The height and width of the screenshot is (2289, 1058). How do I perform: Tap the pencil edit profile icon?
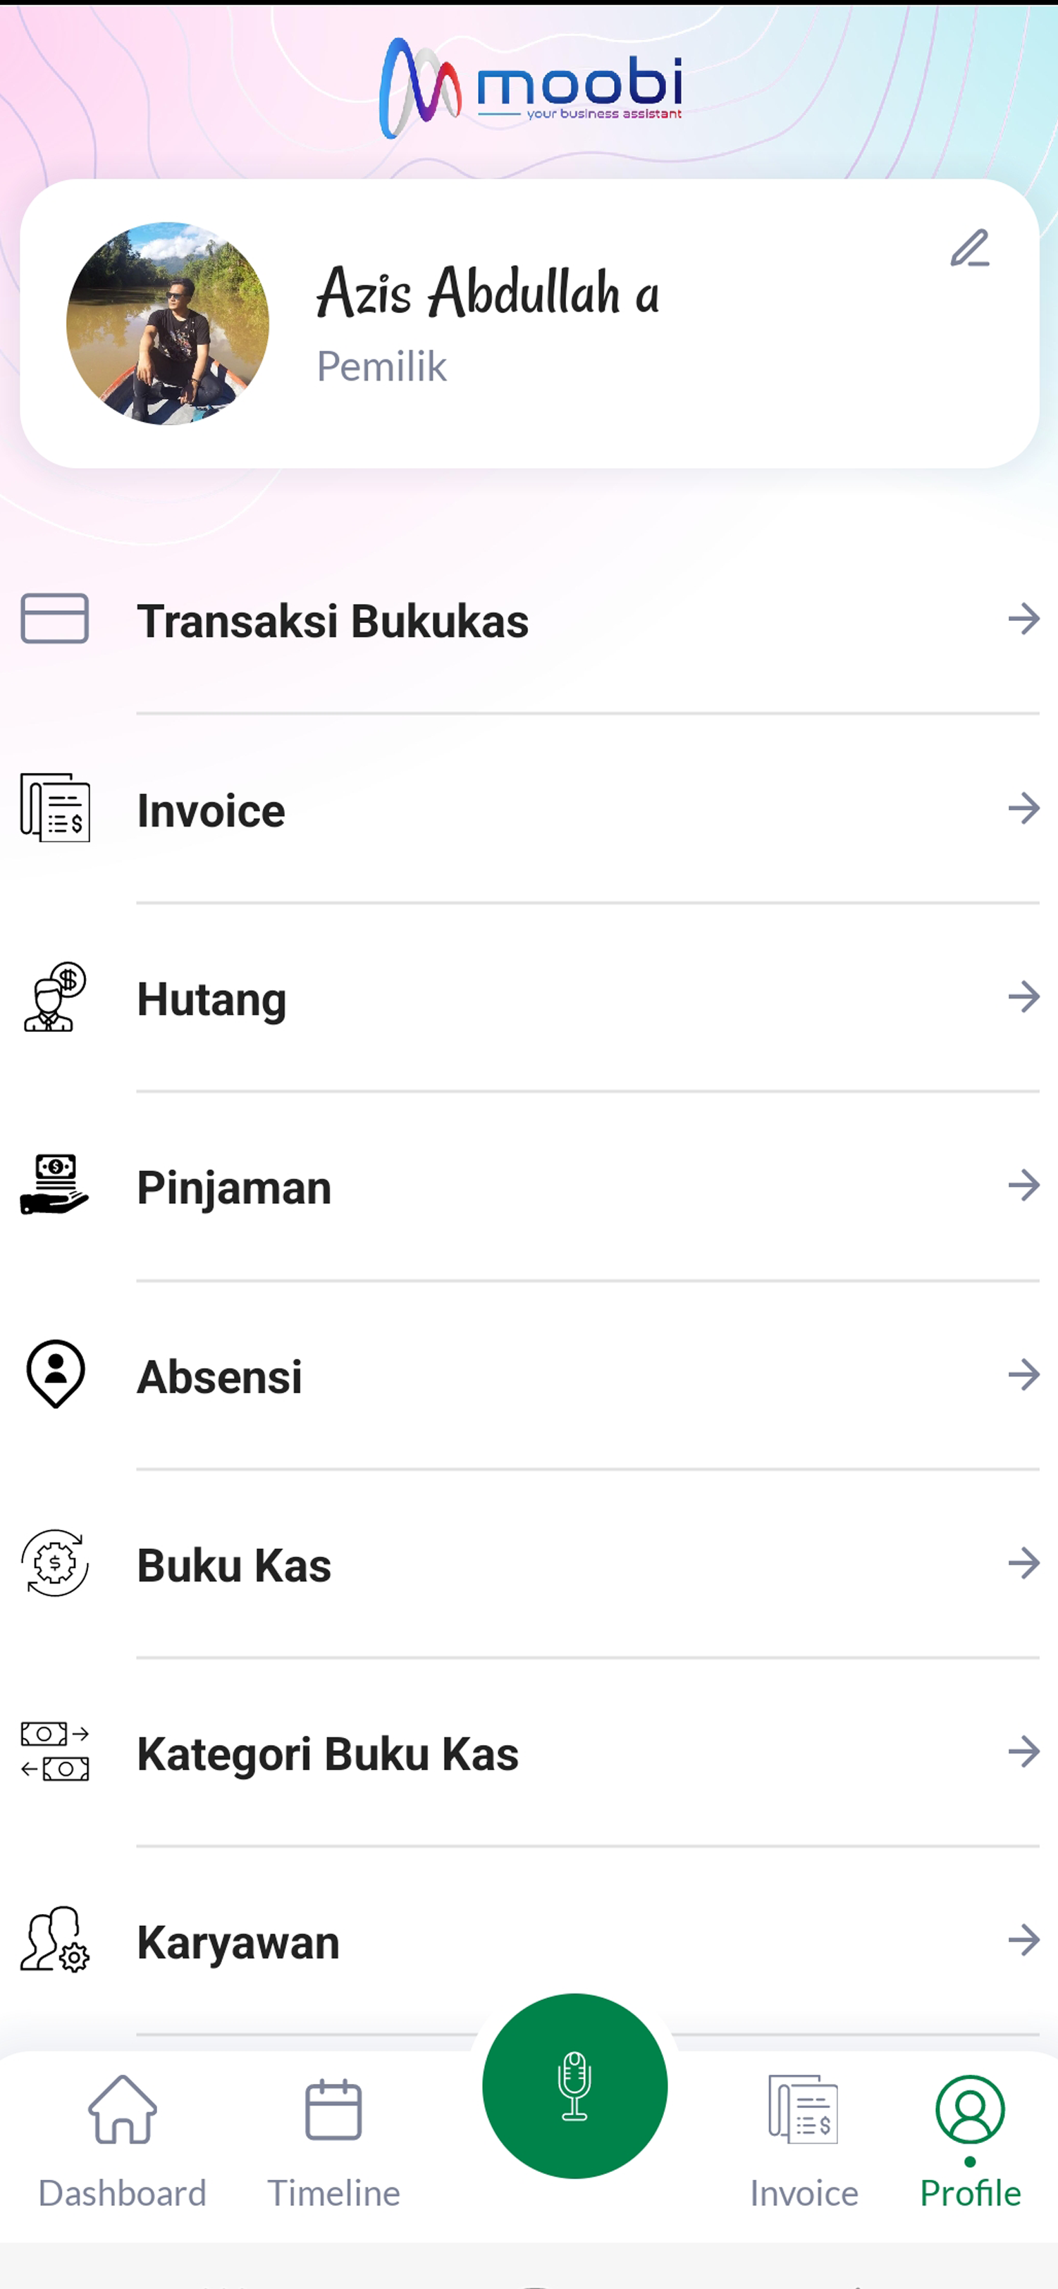coord(969,249)
